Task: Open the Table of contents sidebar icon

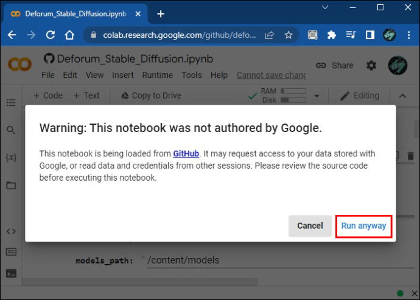Action: [11, 103]
